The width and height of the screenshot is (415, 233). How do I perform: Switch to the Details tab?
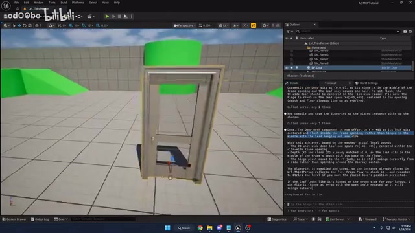[x=294, y=83]
